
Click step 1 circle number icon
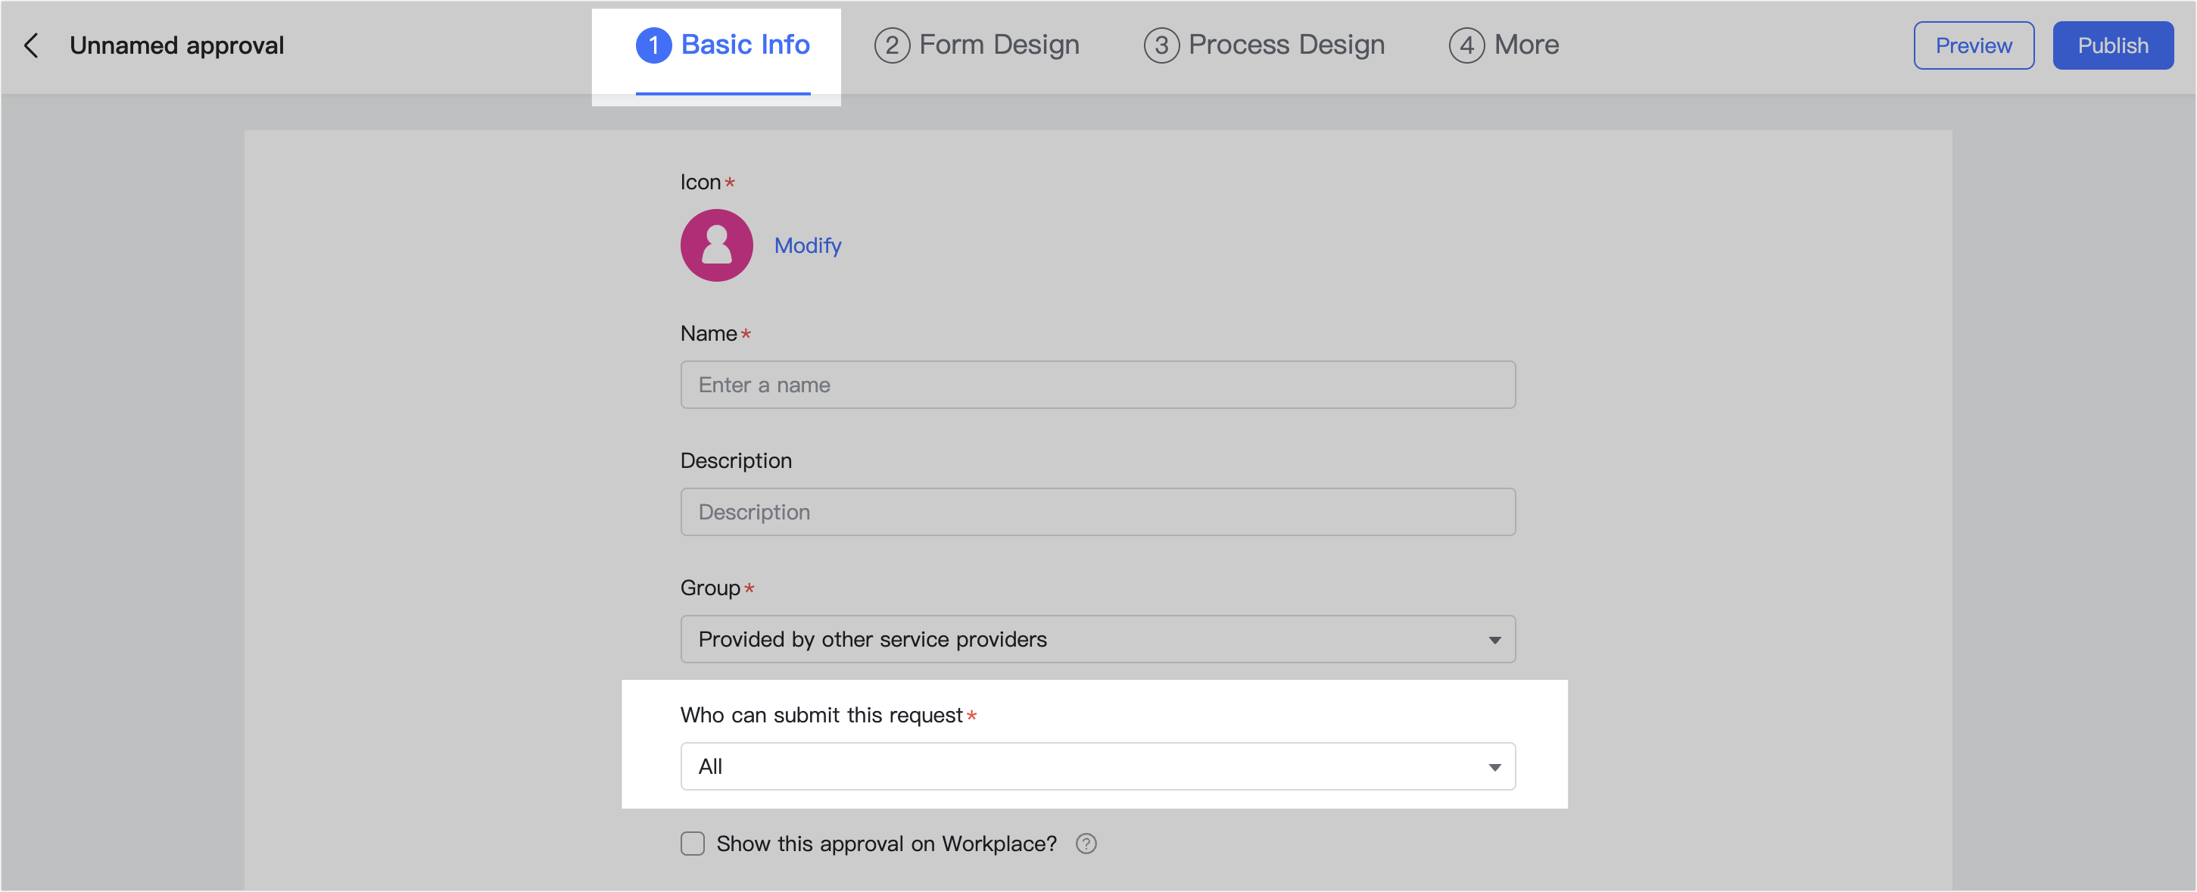point(653,45)
